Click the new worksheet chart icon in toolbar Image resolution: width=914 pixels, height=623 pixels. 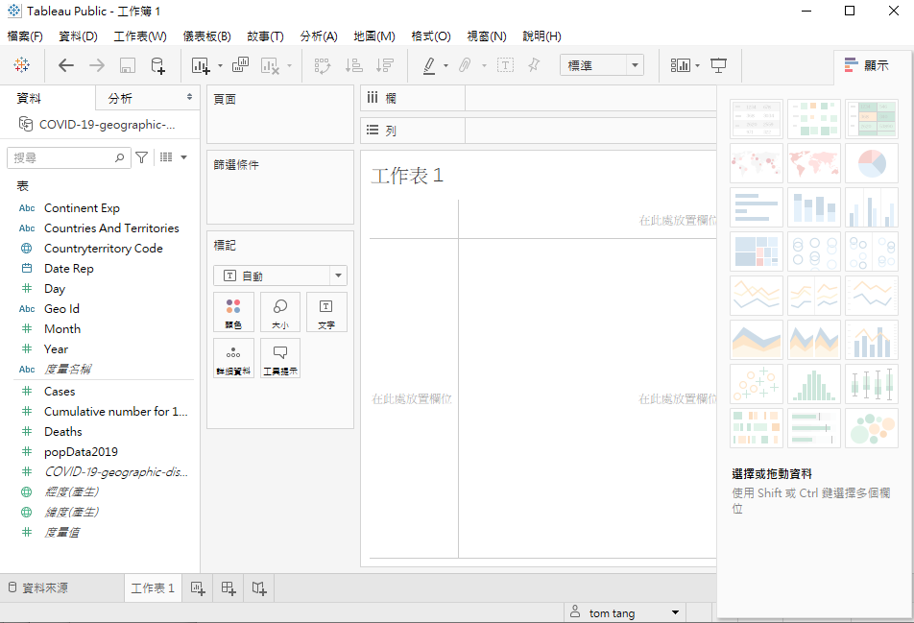pyautogui.click(x=201, y=65)
